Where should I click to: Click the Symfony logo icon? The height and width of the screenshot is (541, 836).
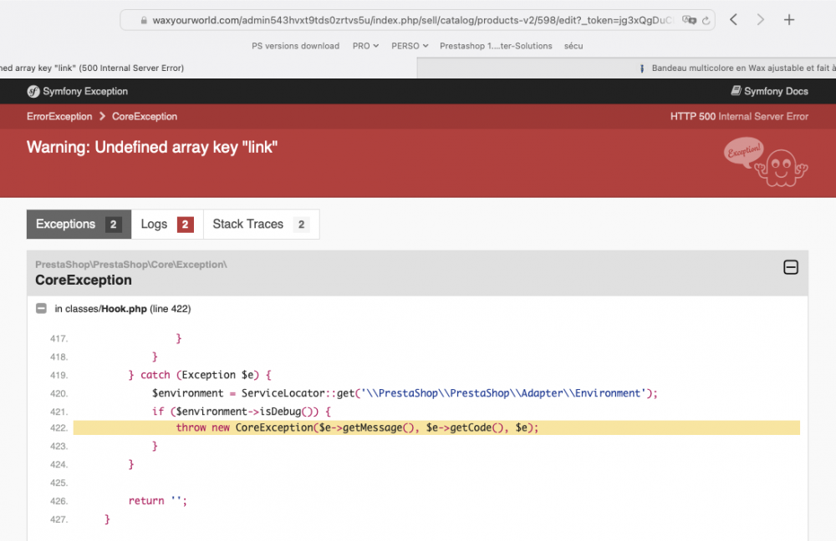[33, 92]
